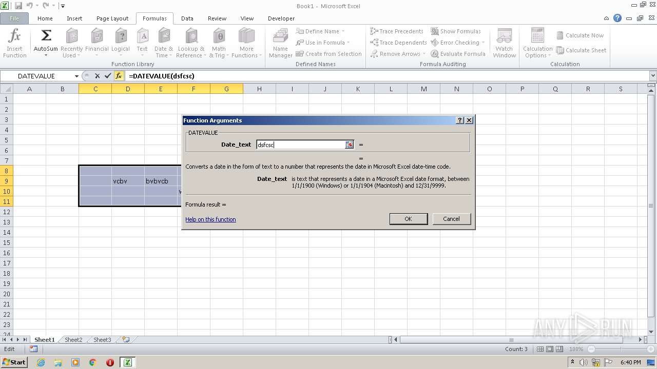Click the zoom in plus button
The image size is (657, 369).
tap(651, 349)
